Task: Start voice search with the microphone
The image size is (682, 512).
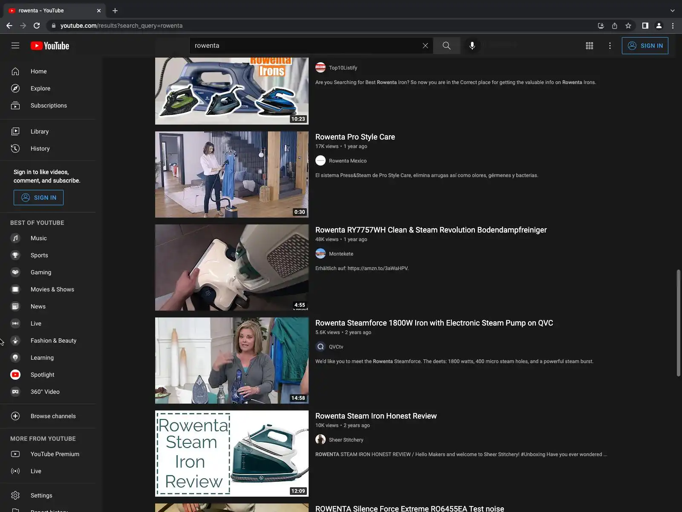Action: click(x=472, y=46)
